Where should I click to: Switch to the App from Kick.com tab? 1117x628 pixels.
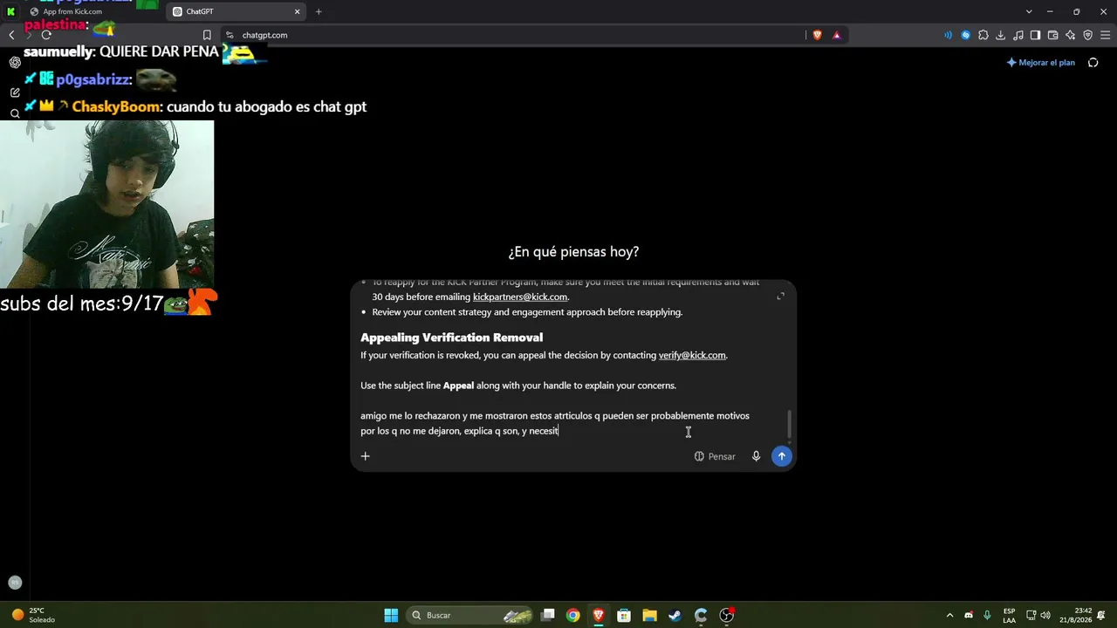(x=92, y=11)
